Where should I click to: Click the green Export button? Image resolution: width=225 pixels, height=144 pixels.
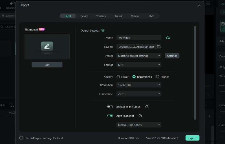(x=192, y=138)
